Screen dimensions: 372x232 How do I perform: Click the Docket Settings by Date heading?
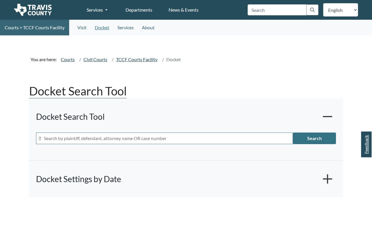coord(78,179)
